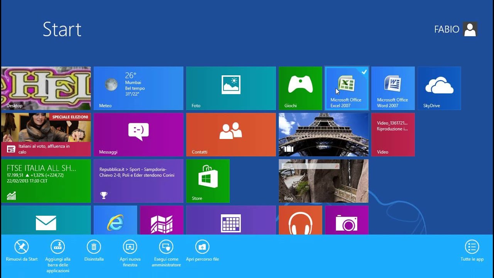Open Microsoft Office Word 2007 tile
The height and width of the screenshot is (278, 494).
[393, 88]
